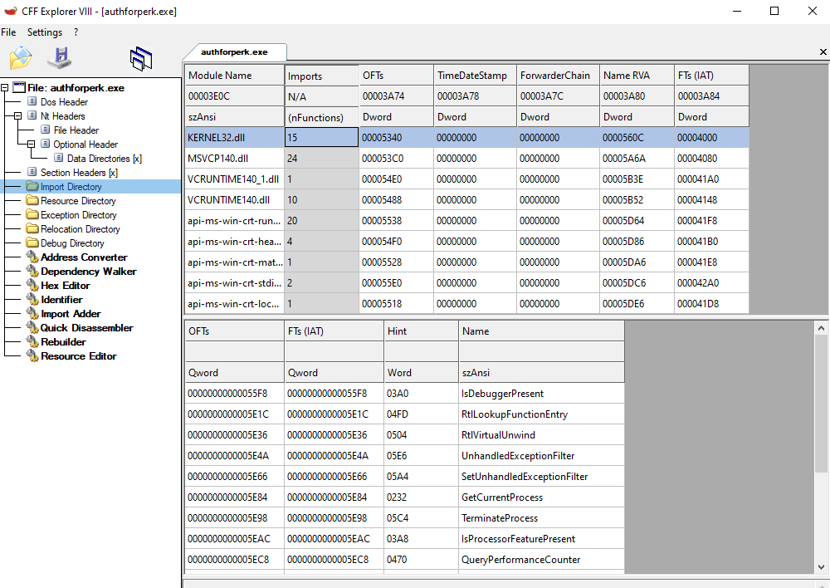Collapse the Optional Header tree node
The image size is (830, 588).
[x=32, y=145]
